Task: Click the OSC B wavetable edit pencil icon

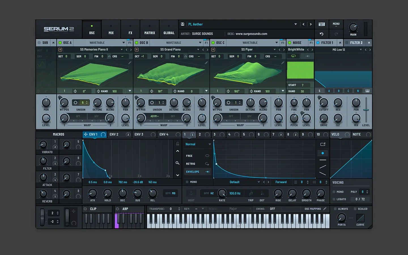Action: (206, 63)
